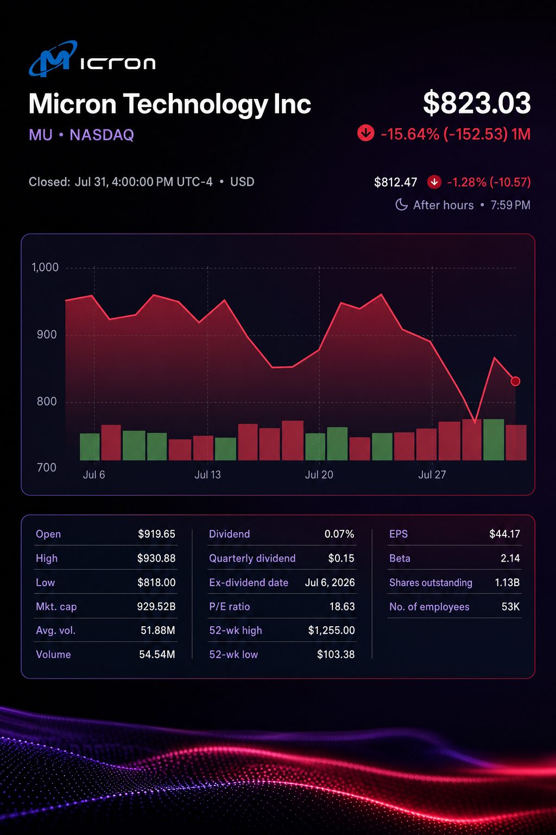The width and height of the screenshot is (556, 835).
Task: Click the $823.03 price
Action: click(477, 103)
